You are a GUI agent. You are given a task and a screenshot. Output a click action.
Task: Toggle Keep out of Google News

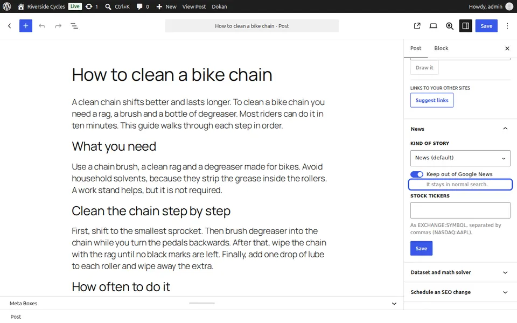click(x=417, y=174)
